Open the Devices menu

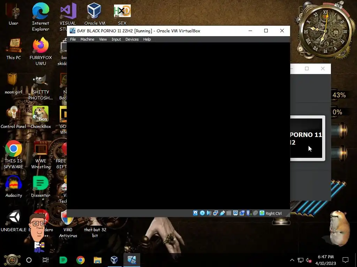pyautogui.click(x=132, y=39)
